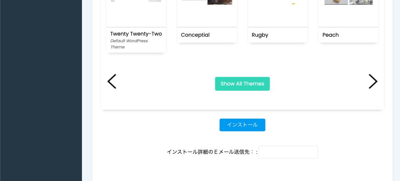The width and height of the screenshot is (400, 181).
Task: Select the Peach theme preview area
Action: (x=348, y=13)
